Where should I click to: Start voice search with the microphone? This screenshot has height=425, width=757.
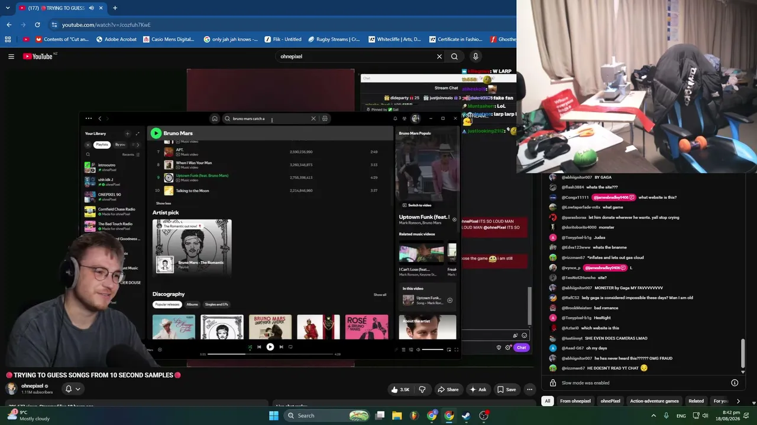475,57
